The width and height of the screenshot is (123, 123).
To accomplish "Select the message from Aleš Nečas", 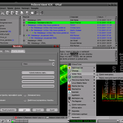I will tap(69, 20).
